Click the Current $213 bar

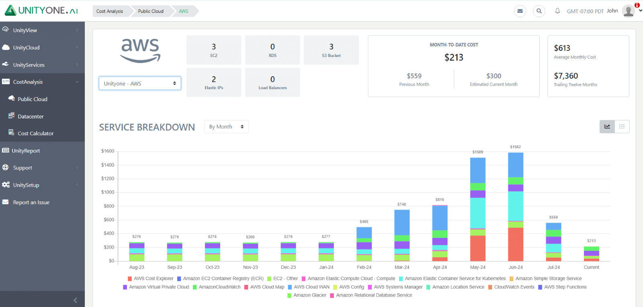[592, 254]
